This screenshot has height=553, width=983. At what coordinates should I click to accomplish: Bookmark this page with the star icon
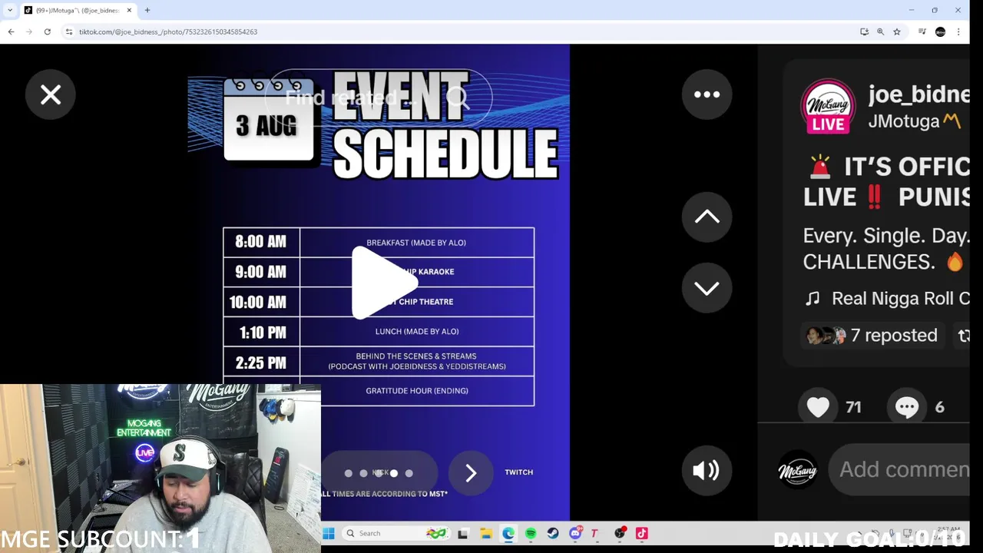point(896,31)
